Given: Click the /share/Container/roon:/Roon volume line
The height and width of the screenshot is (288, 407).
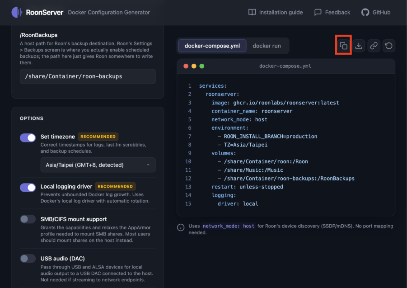Looking at the screenshot, I should (263, 161).
